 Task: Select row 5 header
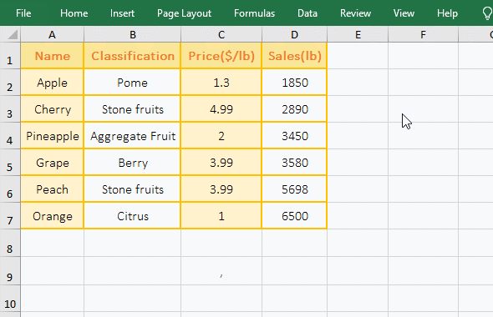pos(10,163)
